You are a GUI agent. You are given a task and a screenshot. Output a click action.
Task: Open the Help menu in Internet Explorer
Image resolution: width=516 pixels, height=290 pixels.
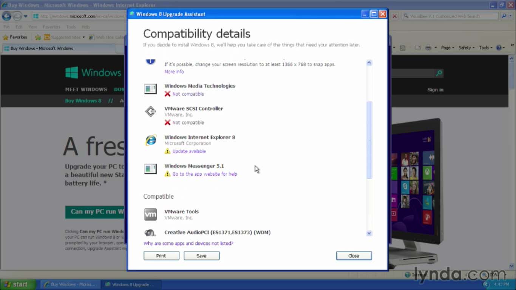pos(86,27)
